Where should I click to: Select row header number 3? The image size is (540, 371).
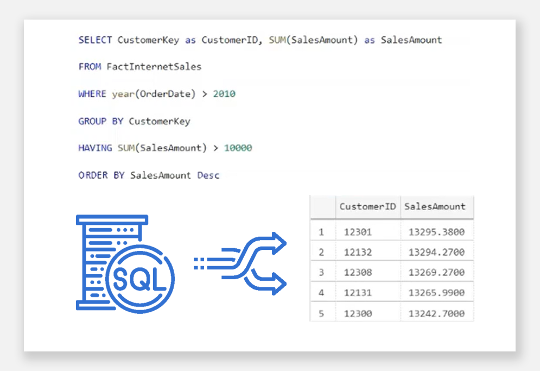pos(321,273)
